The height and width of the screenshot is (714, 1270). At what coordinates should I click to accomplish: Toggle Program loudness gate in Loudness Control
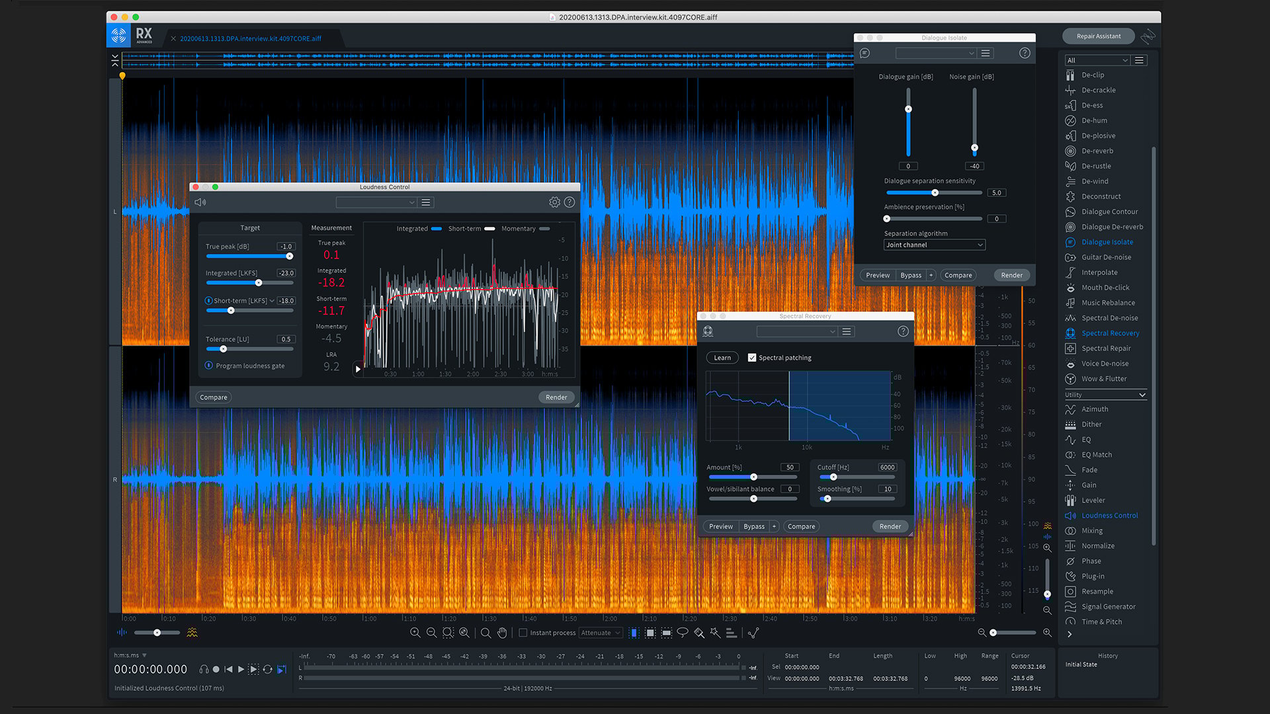click(x=208, y=366)
